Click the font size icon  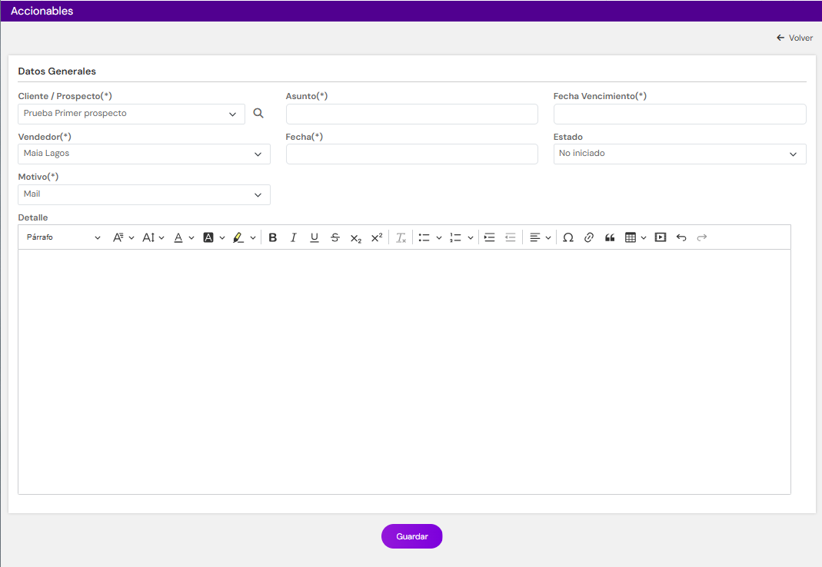(148, 237)
